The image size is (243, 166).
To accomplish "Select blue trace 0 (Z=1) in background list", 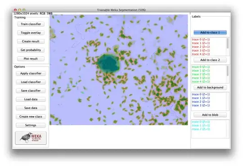I will pos(201,94).
